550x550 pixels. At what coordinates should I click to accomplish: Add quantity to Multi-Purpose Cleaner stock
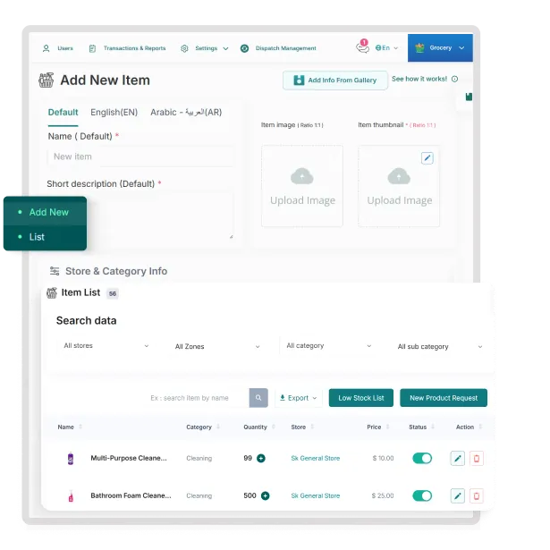(261, 458)
